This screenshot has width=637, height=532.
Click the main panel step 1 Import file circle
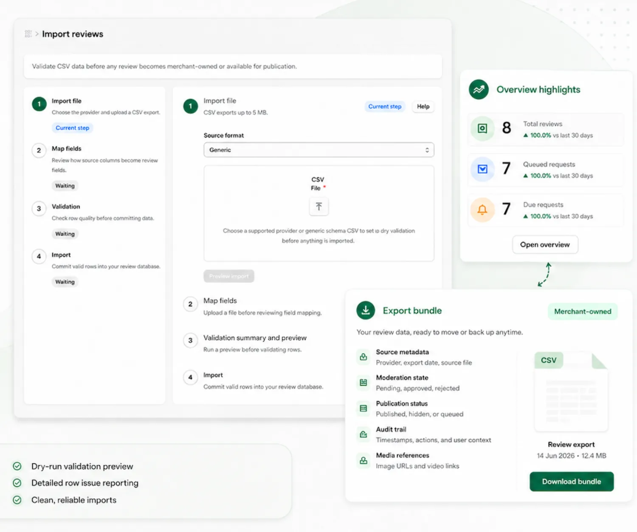click(x=190, y=106)
